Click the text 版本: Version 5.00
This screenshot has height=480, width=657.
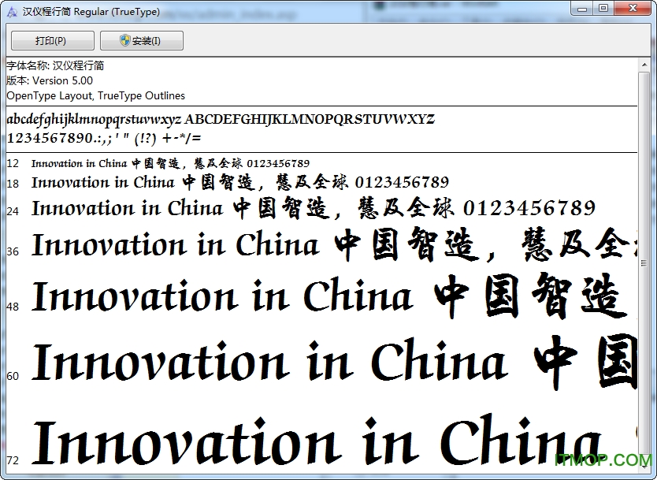(x=50, y=80)
